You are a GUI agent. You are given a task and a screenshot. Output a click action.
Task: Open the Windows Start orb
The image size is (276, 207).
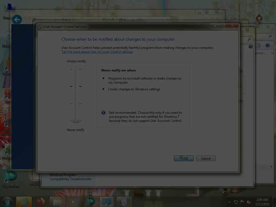tap(7, 202)
